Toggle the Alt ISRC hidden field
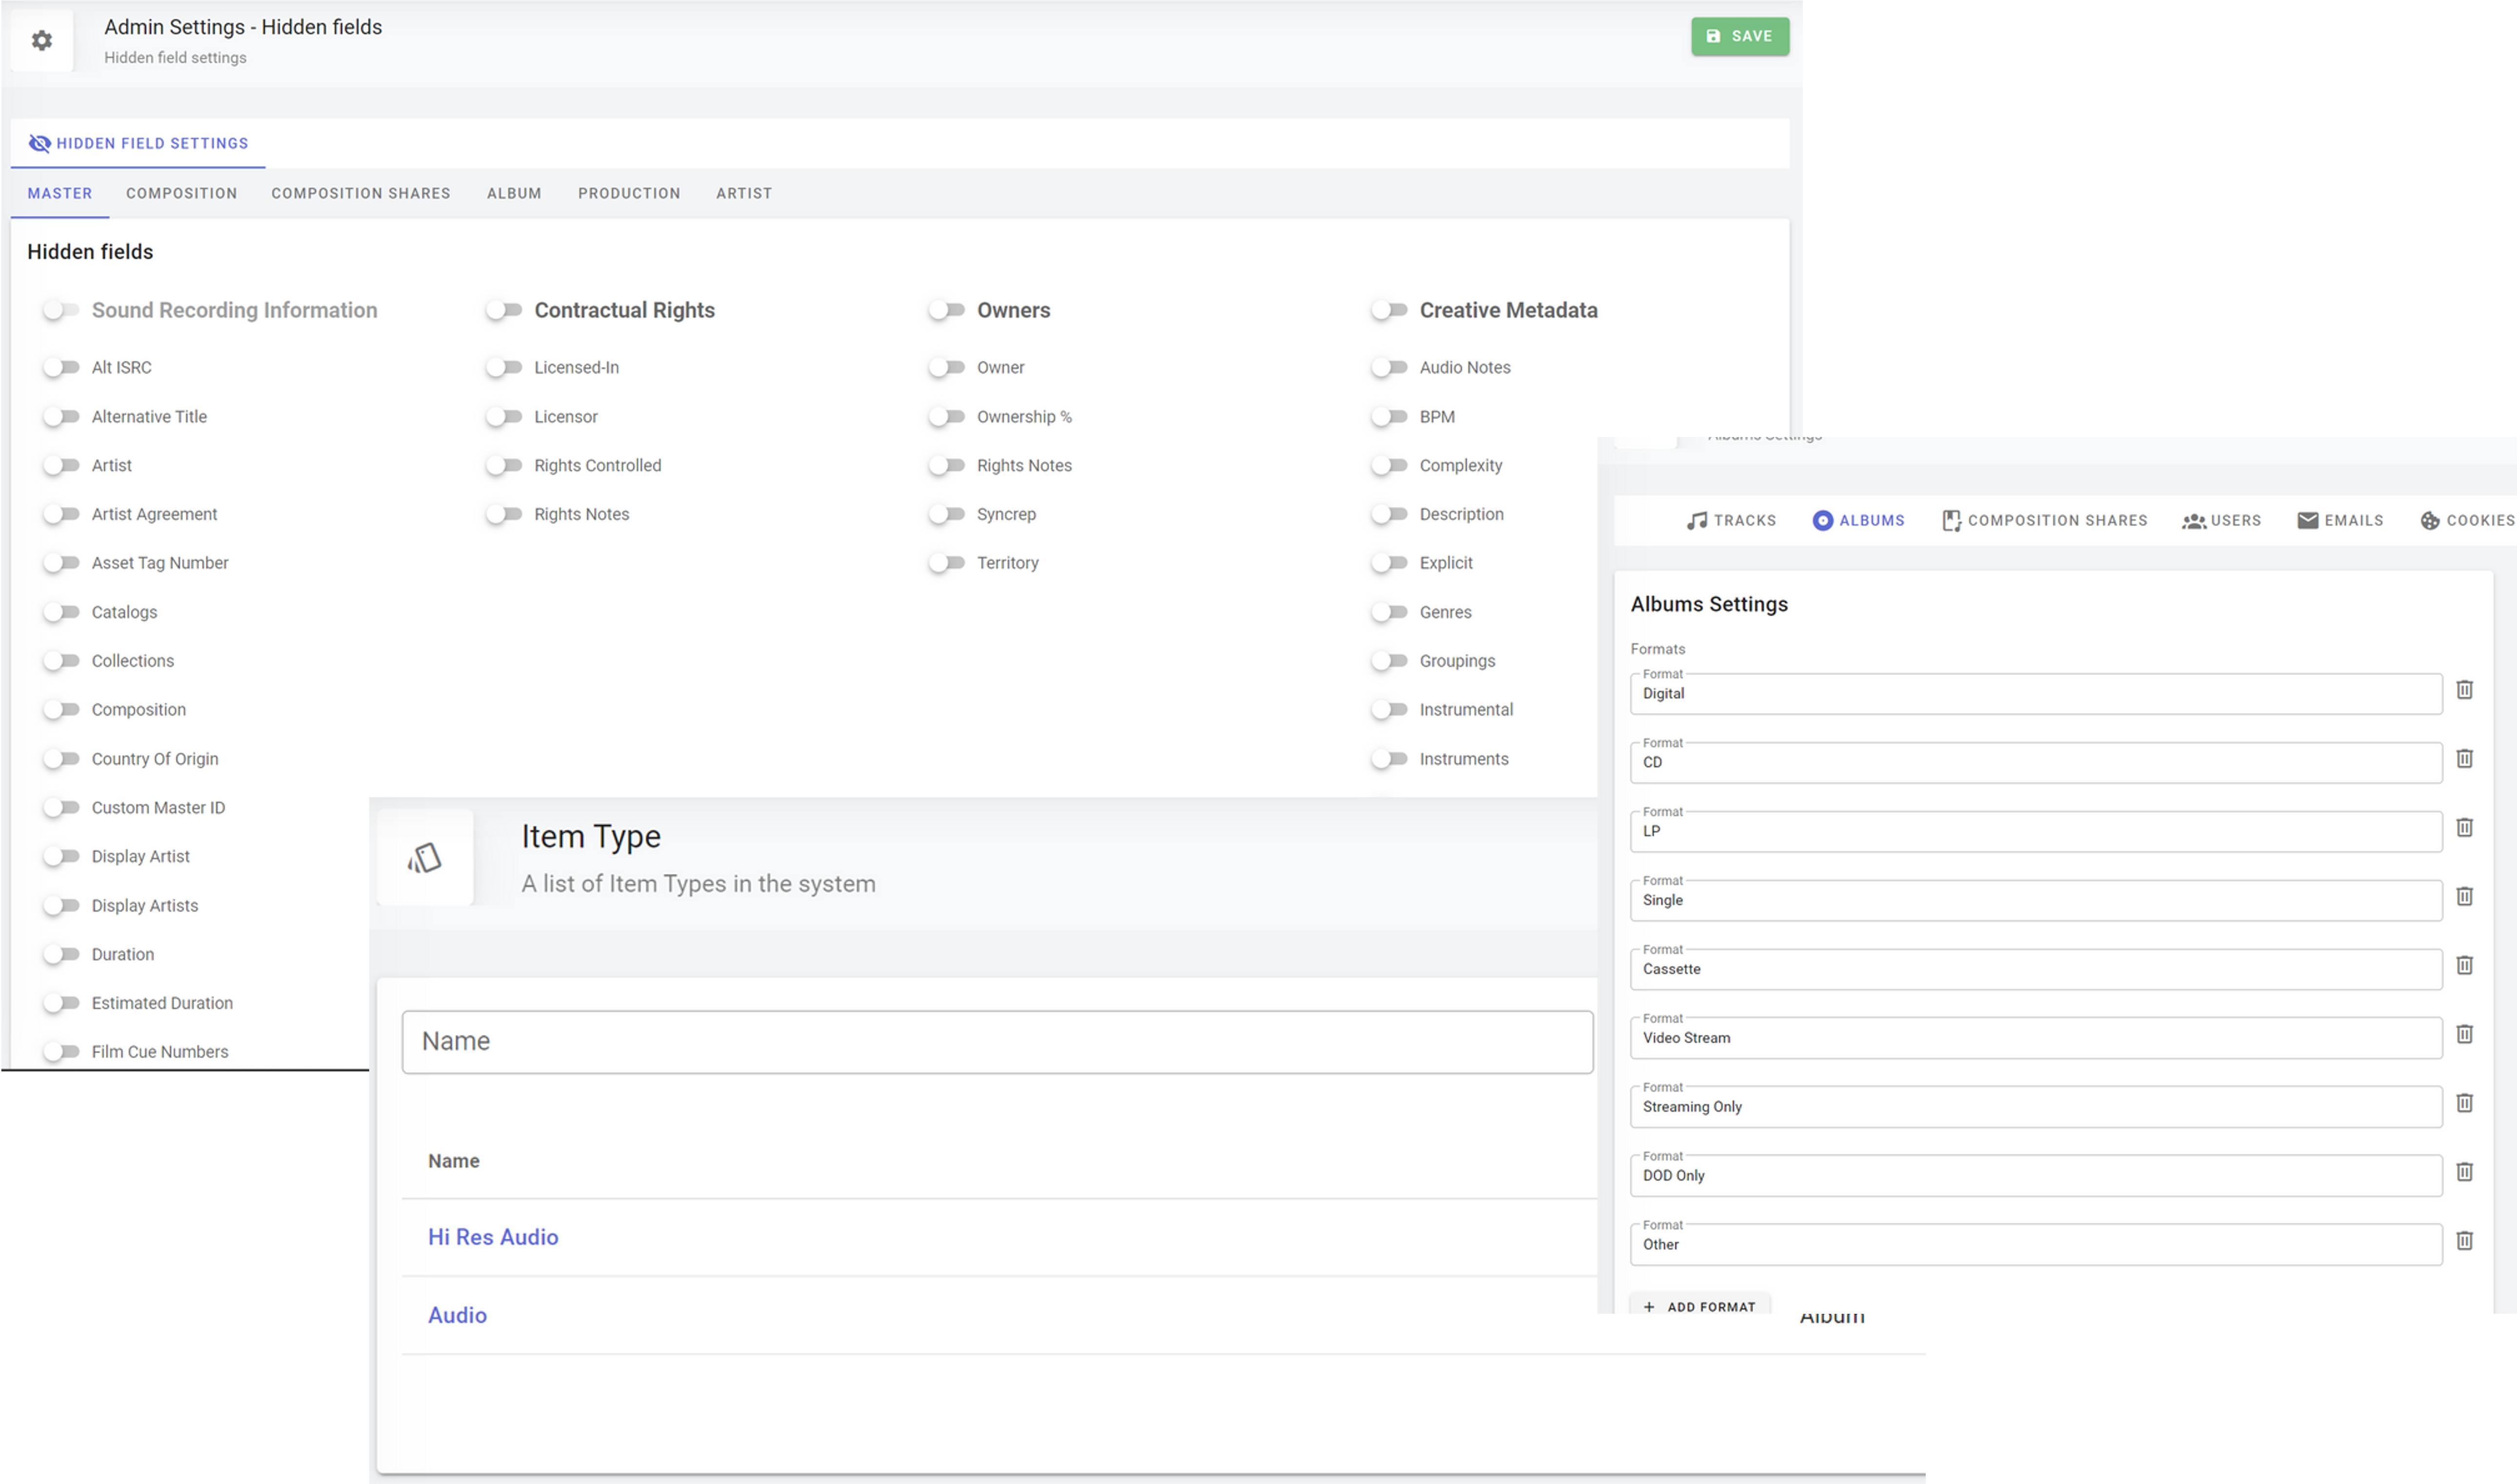Screen dimensions: 2517x1484 (x=61, y=368)
